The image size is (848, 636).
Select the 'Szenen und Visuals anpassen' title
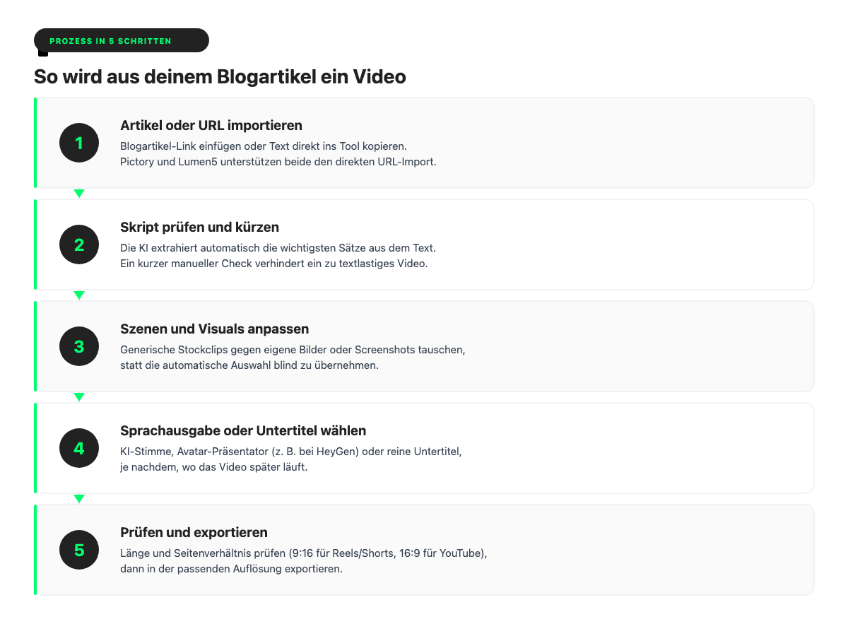click(214, 329)
